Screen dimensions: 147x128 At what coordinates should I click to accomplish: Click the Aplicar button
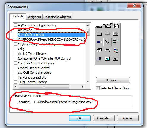[128, 118]
